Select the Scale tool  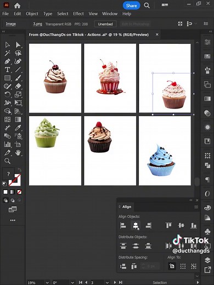18,94
